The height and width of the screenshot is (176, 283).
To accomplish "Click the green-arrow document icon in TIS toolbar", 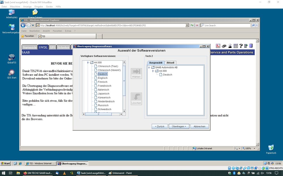I will 246,46.
